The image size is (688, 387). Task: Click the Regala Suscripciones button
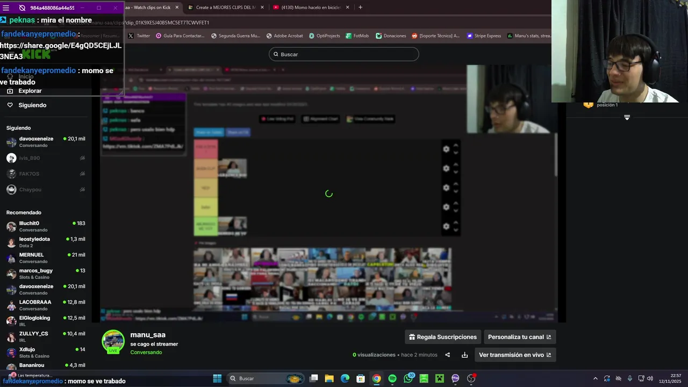tap(443, 337)
